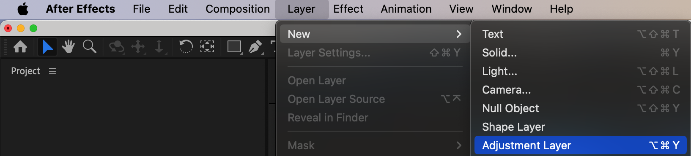Image resolution: width=691 pixels, height=156 pixels.
Task: Select the Rectangle shape tool
Action: [x=234, y=46]
